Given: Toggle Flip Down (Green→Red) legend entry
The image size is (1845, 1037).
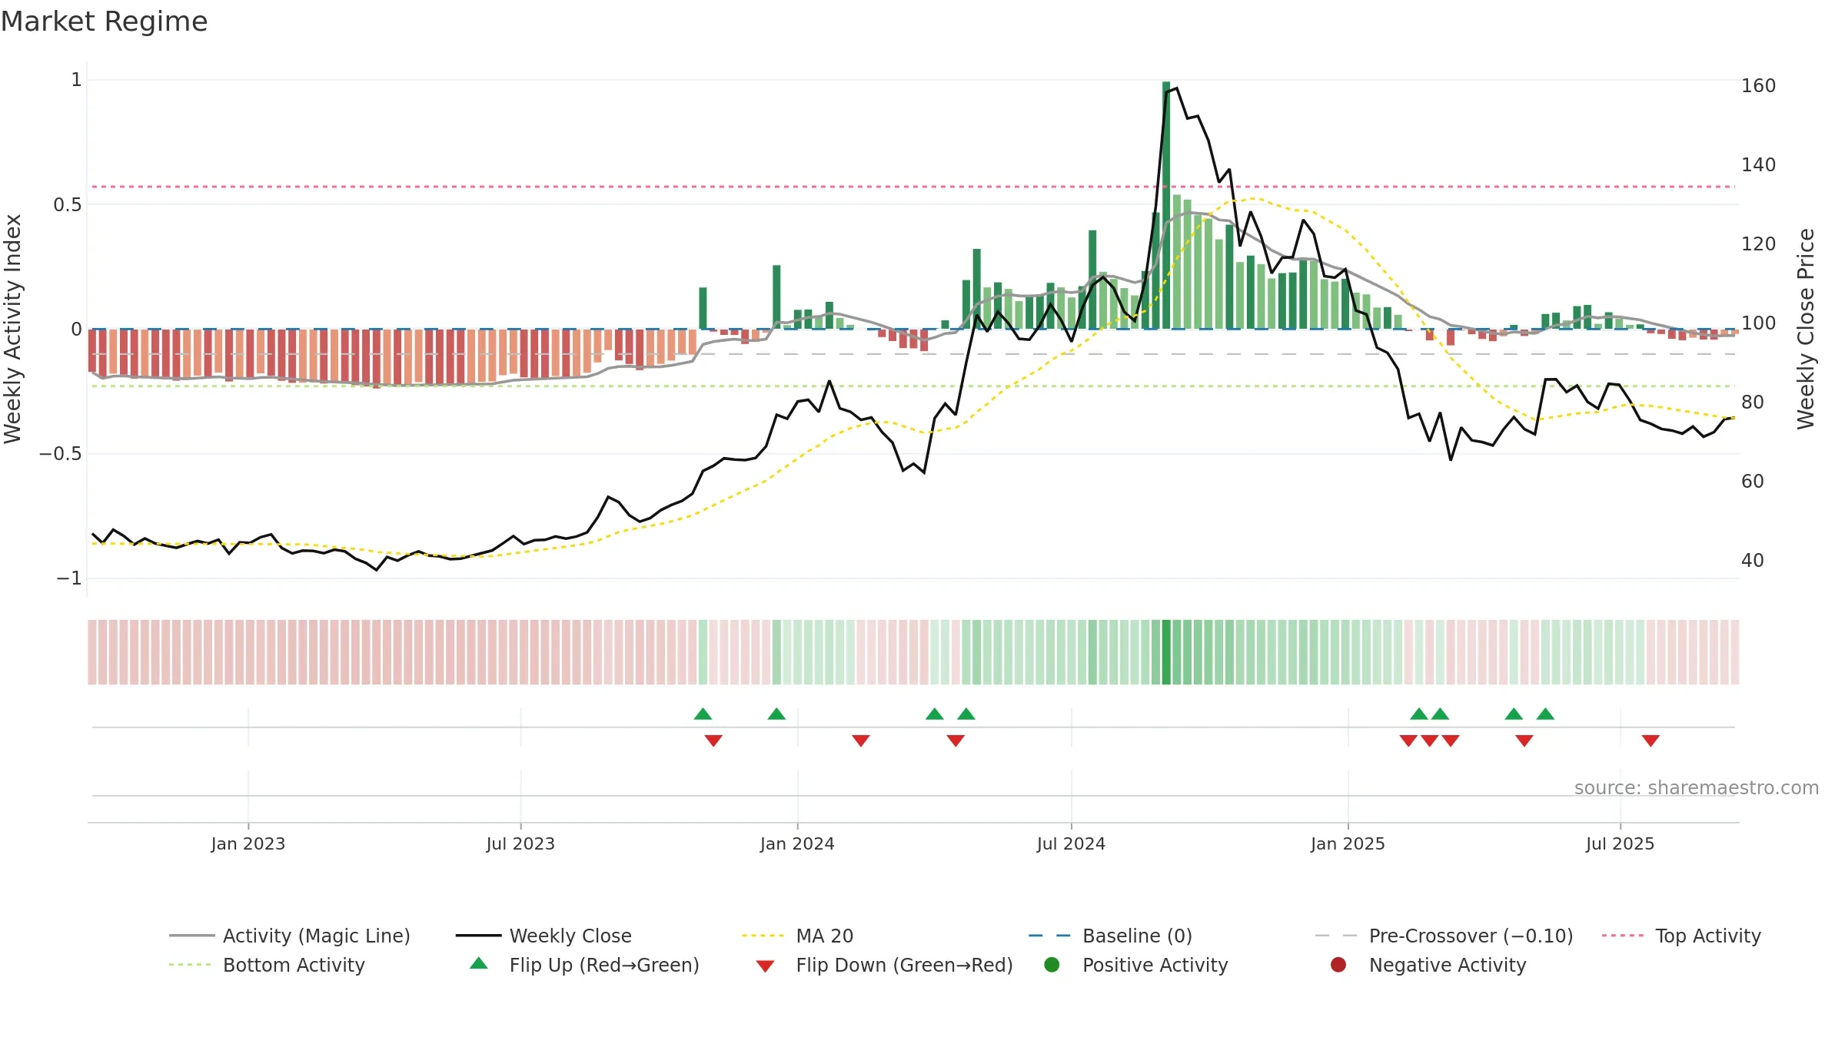Looking at the screenshot, I should (x=884, y=965).
